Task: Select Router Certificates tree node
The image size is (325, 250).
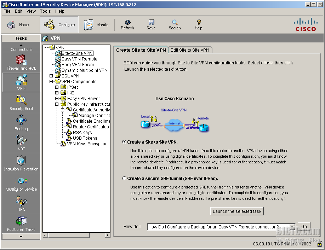Action: click(x=91, y=127)
